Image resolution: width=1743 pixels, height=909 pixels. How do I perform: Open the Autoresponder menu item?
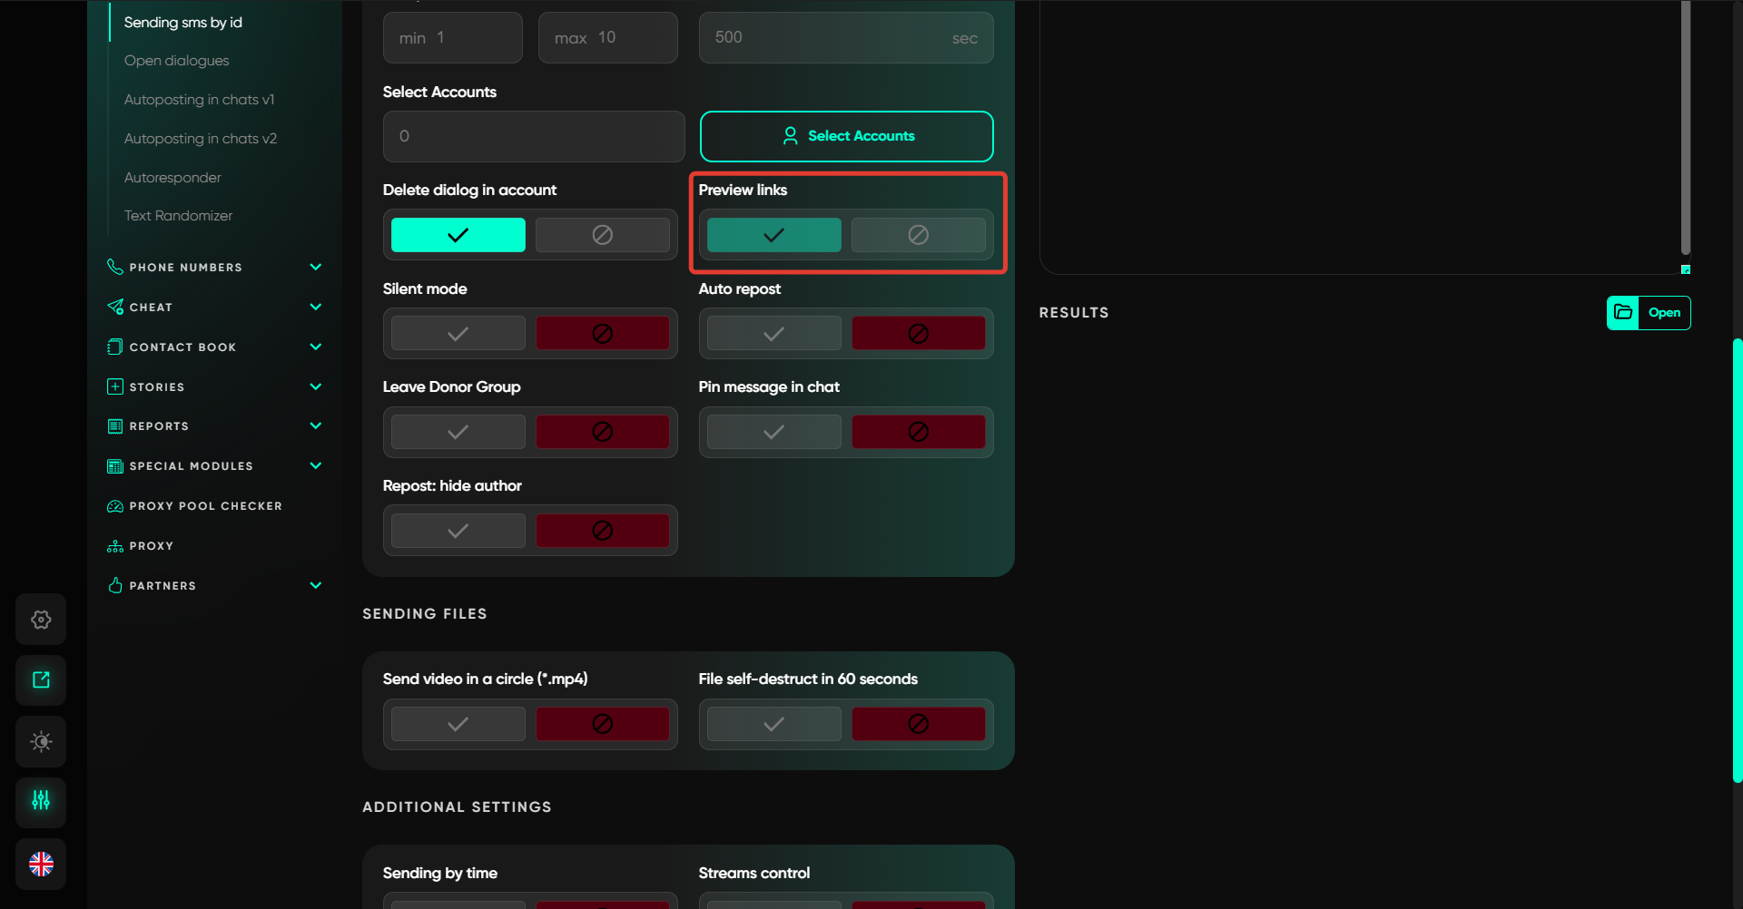pyautogui.click(x=172, y=178)
